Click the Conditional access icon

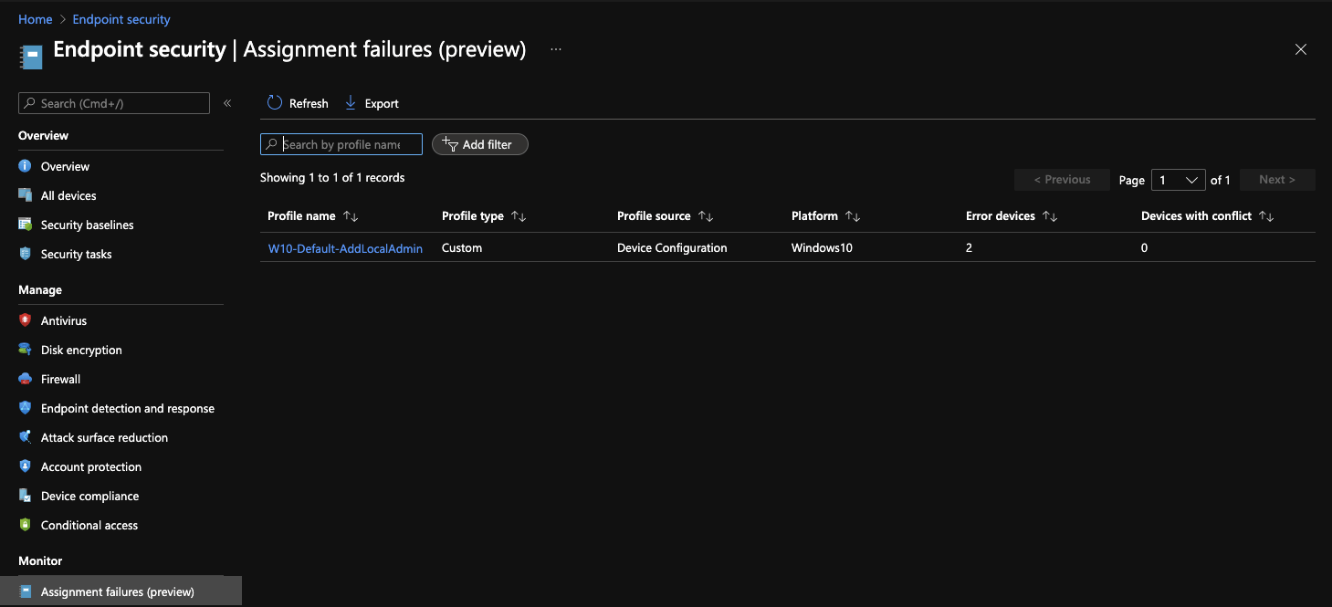click(x=26, y=525)
